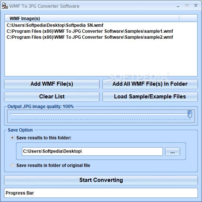Clear List of WMF images

(x=52, y=97)
